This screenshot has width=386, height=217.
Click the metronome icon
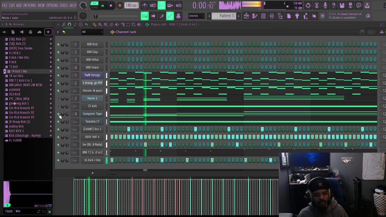pyautogui.click(x=145, y=5)
